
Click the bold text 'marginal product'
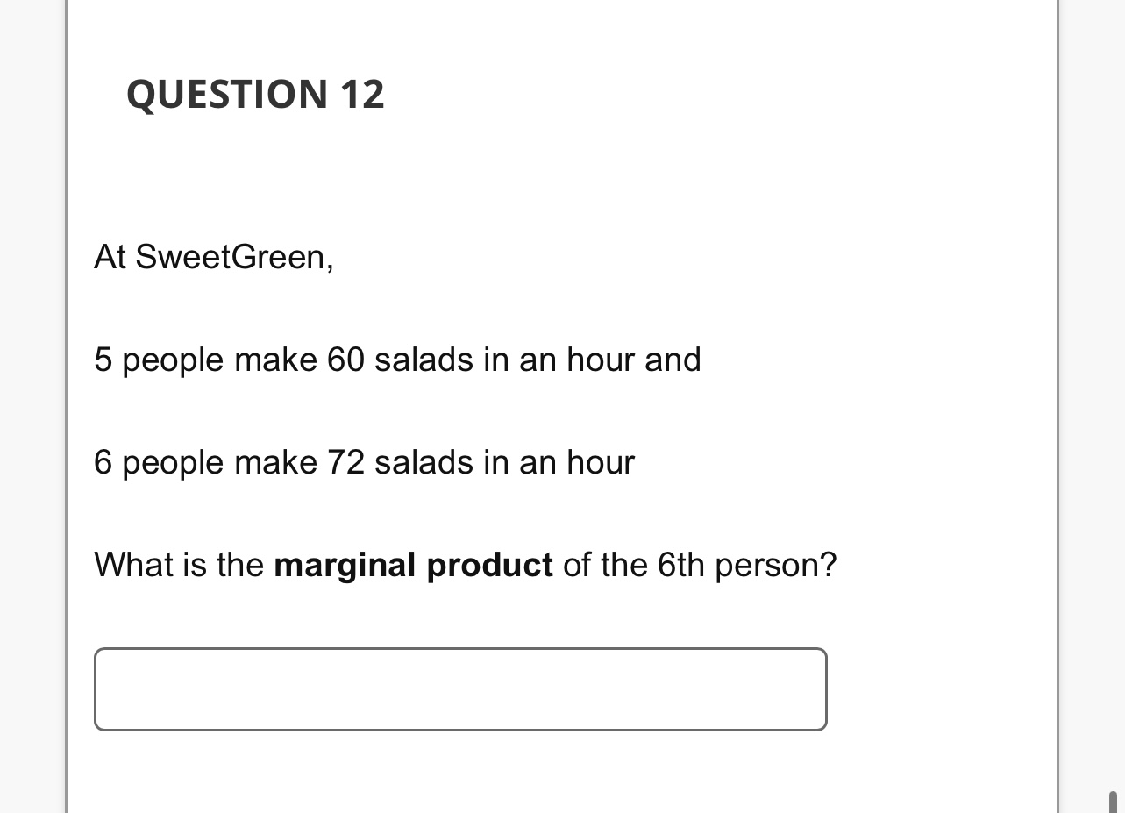coord(413,565)
